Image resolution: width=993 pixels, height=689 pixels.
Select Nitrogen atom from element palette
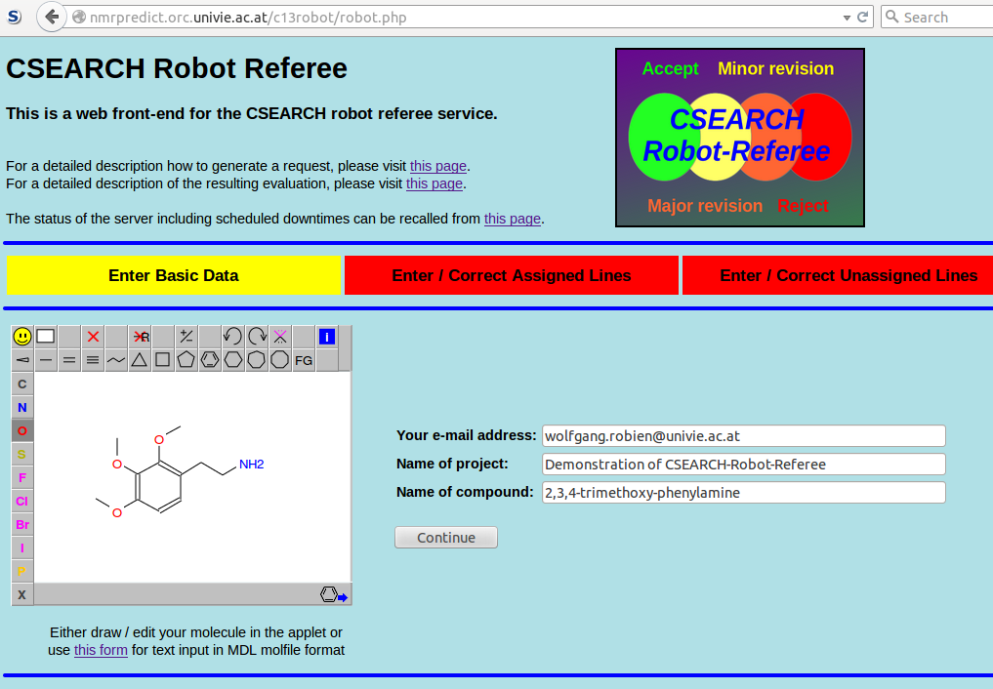pyautogui.click(x=22, y=407)
